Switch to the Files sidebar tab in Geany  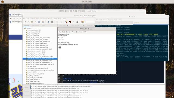tap(43, 25)
